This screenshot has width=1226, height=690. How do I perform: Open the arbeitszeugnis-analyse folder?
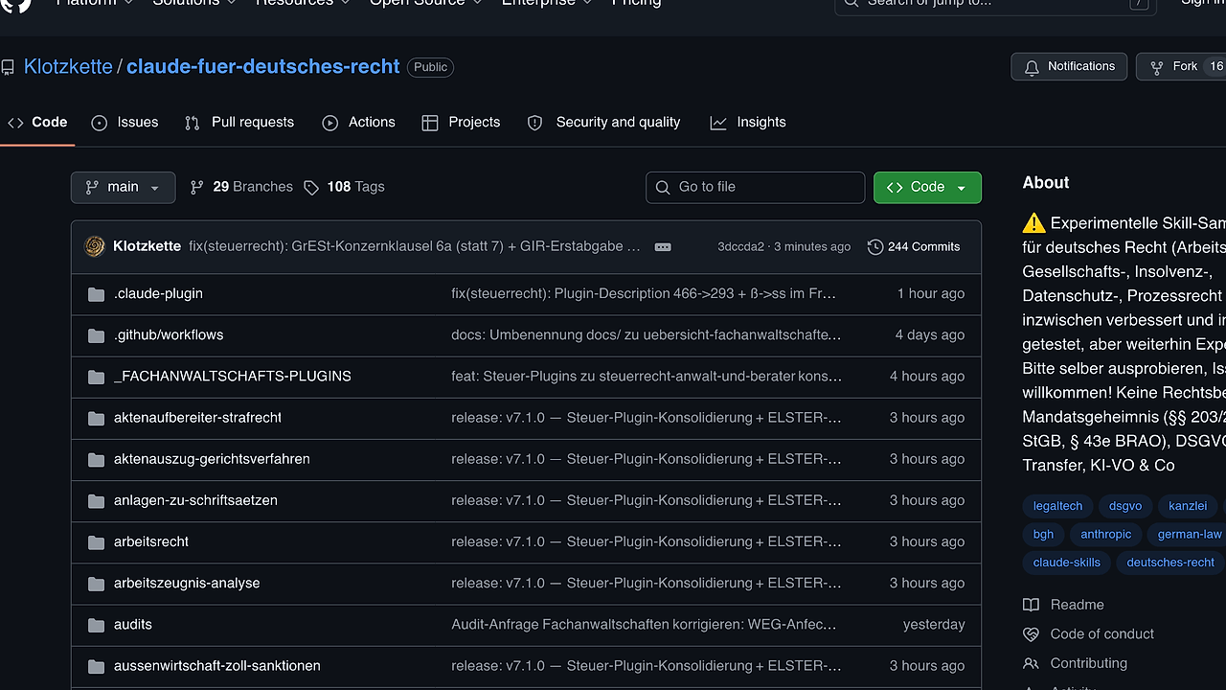point(187,582)
